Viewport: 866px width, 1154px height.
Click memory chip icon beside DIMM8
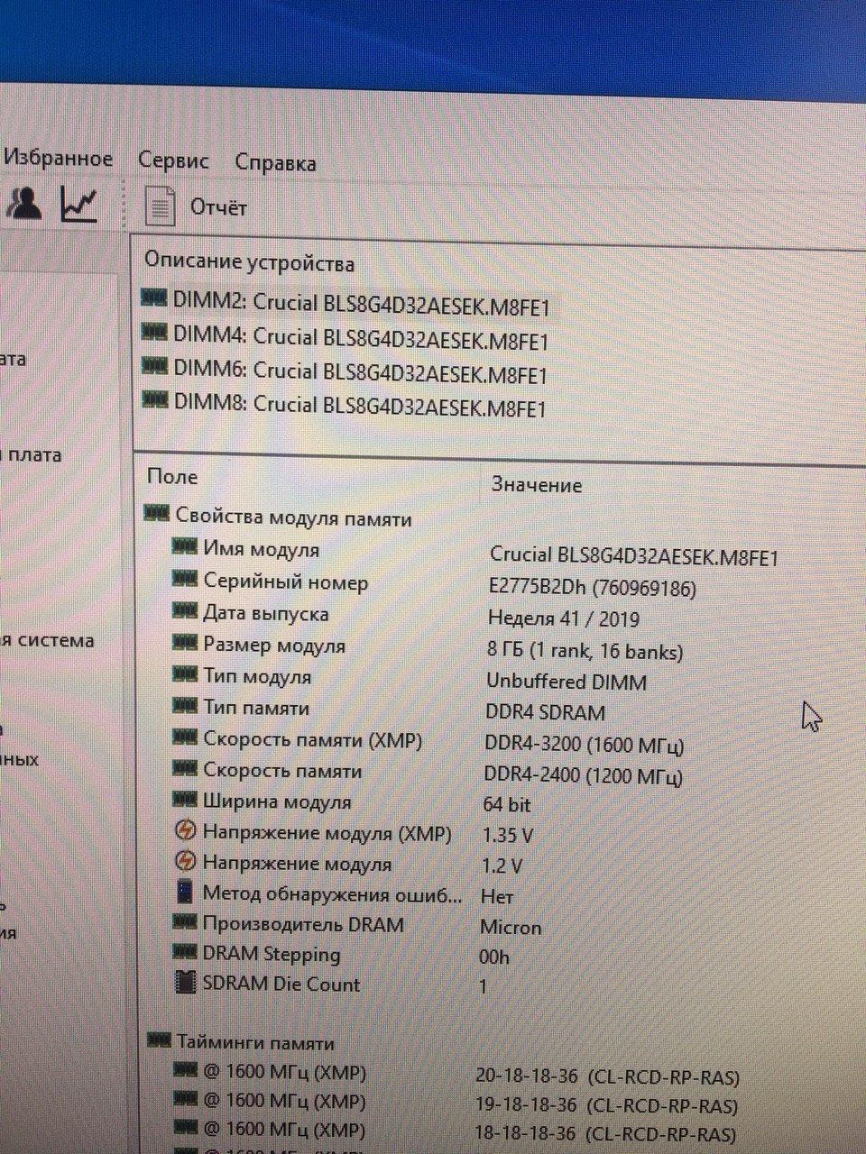pos(155,399)
